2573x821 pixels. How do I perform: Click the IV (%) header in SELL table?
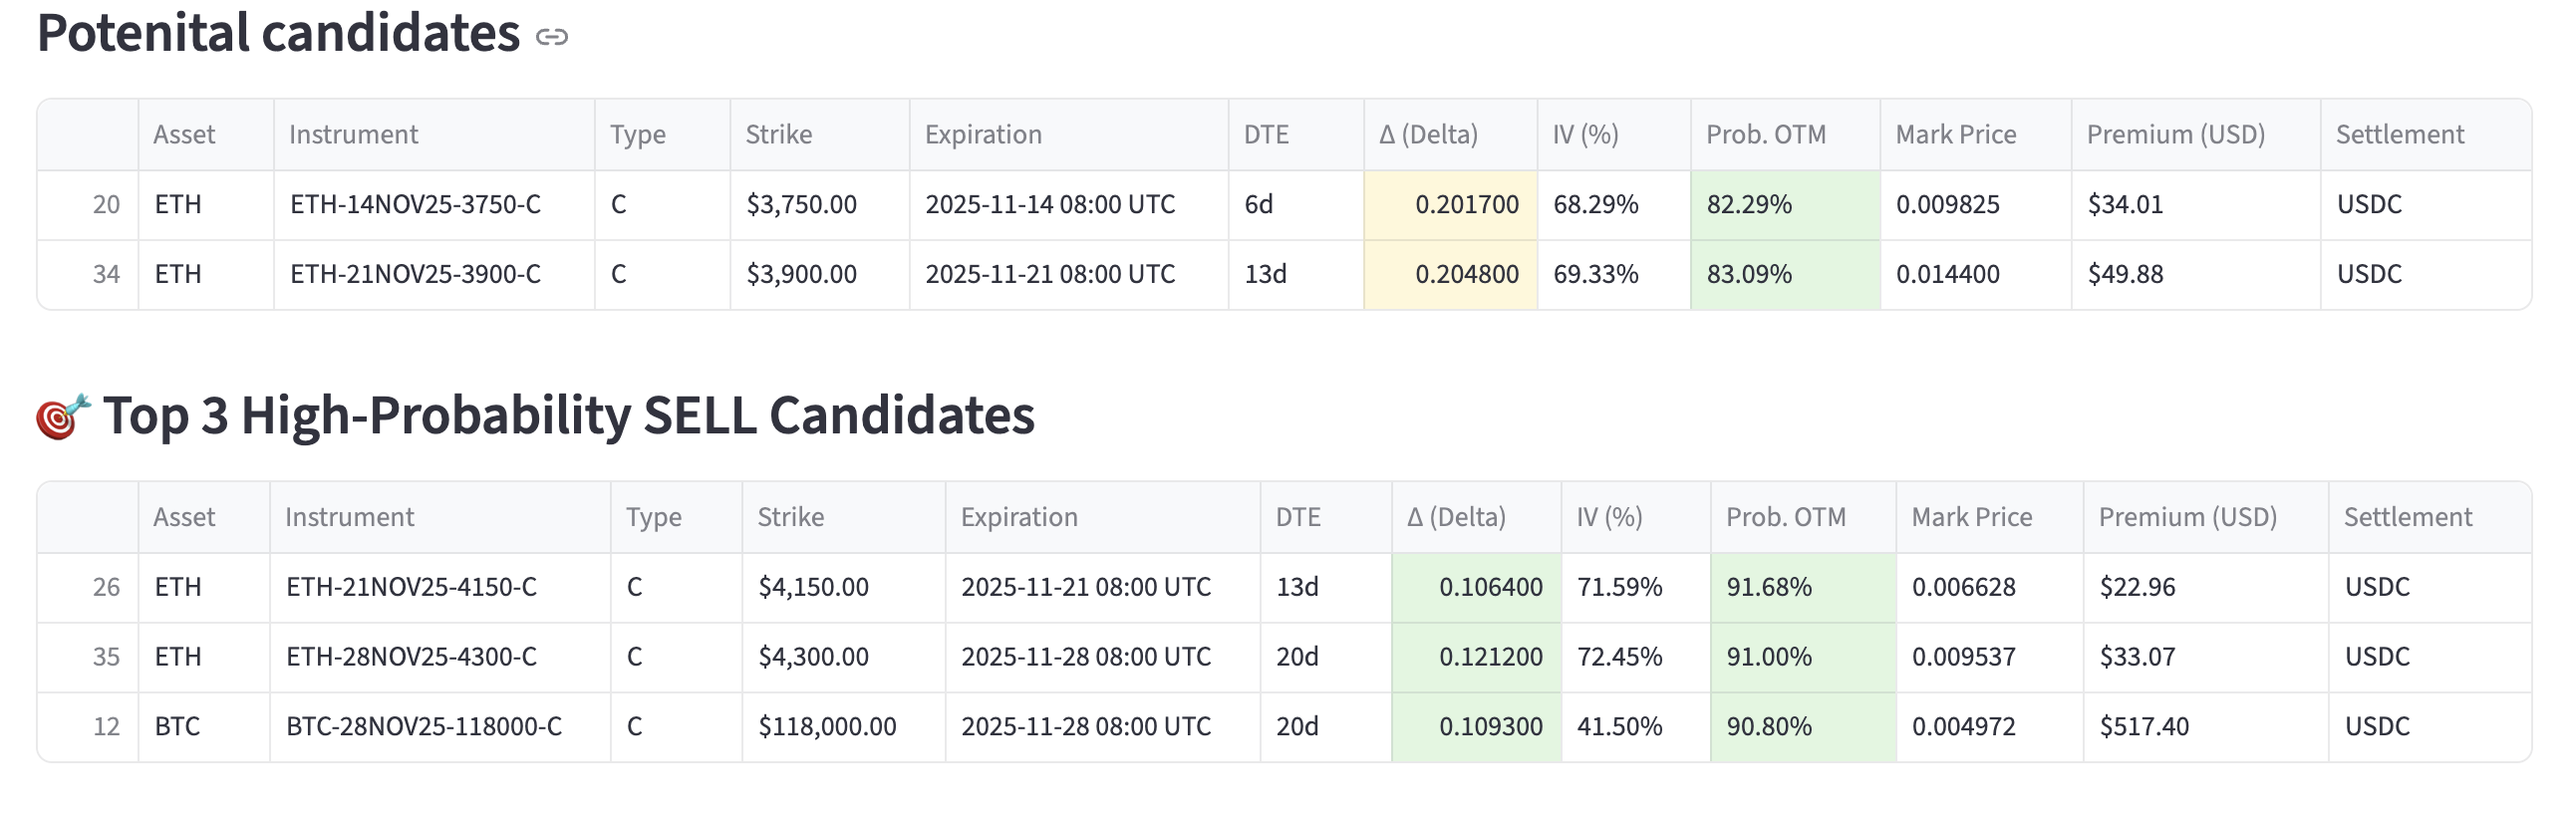[x=1609, y=517]
